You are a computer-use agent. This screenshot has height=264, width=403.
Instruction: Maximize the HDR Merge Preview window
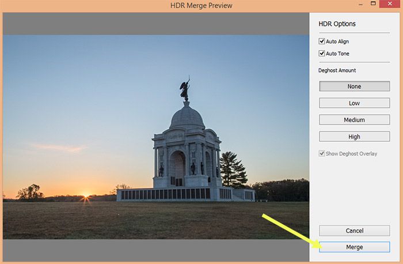(373, 4)
